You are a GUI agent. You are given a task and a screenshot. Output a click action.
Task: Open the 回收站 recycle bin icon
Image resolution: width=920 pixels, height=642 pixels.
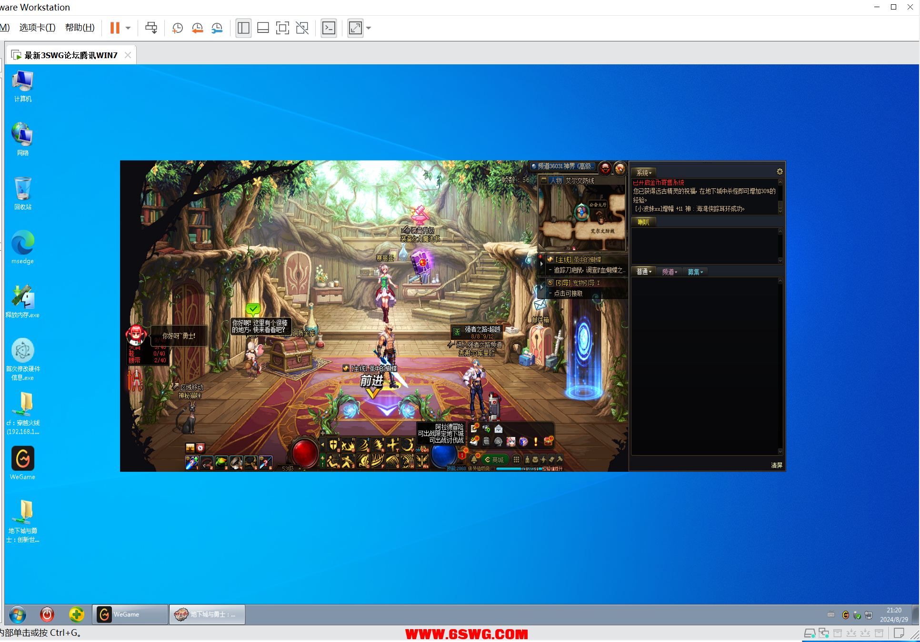22,194
